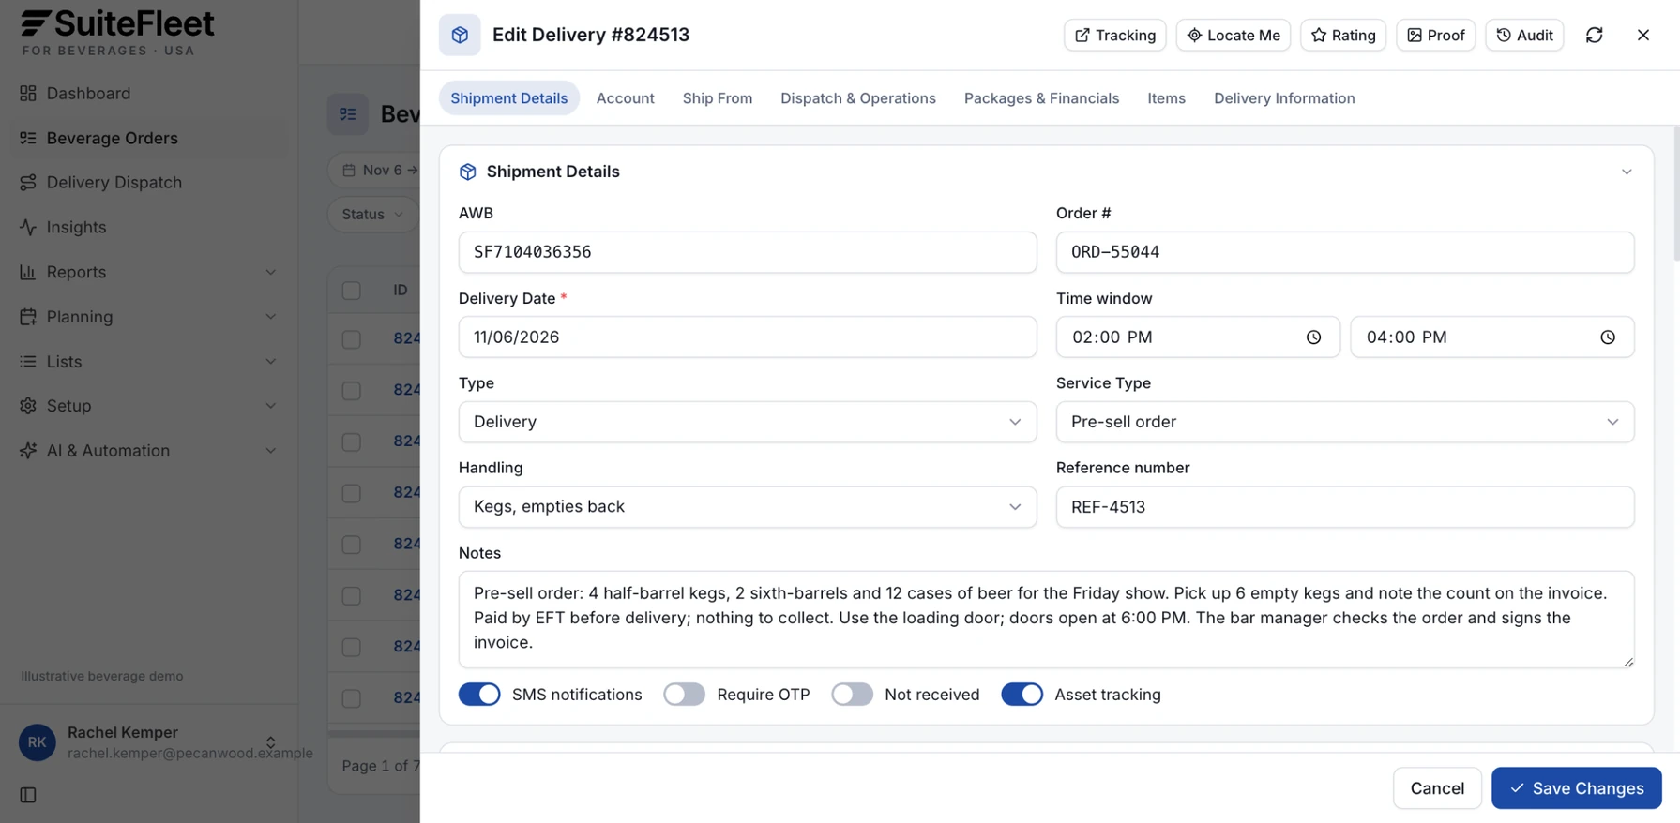
Task: Open the Type dropdown showing Delivery
Action: pos(748,422)
